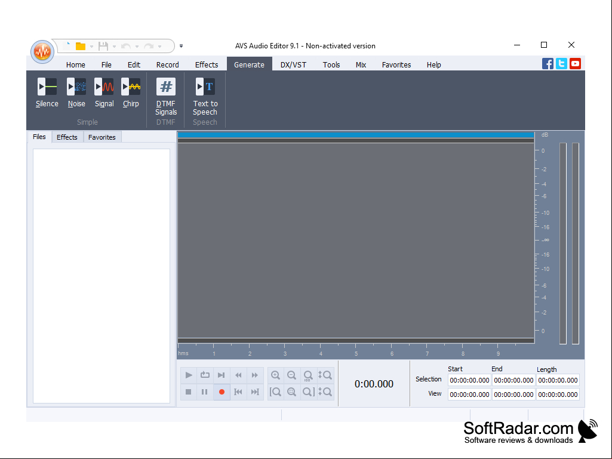Visit the Facebook page icon

pyautogui.click(x=548, y=64)
